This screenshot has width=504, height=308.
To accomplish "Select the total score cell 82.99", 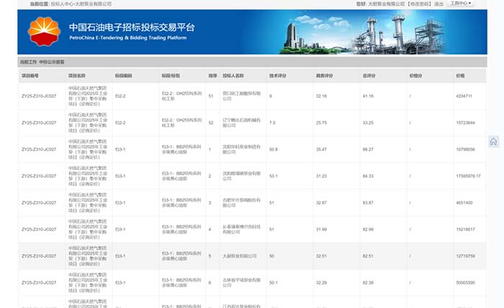I will pos(368,229).
